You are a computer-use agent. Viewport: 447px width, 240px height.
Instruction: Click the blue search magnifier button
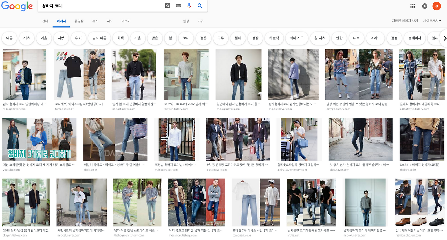(200, 6)
